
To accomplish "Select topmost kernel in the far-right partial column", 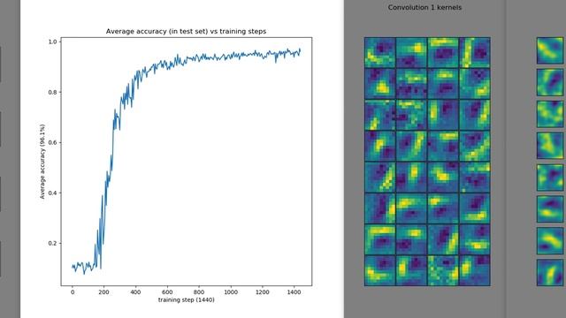I will coord(550,50).
